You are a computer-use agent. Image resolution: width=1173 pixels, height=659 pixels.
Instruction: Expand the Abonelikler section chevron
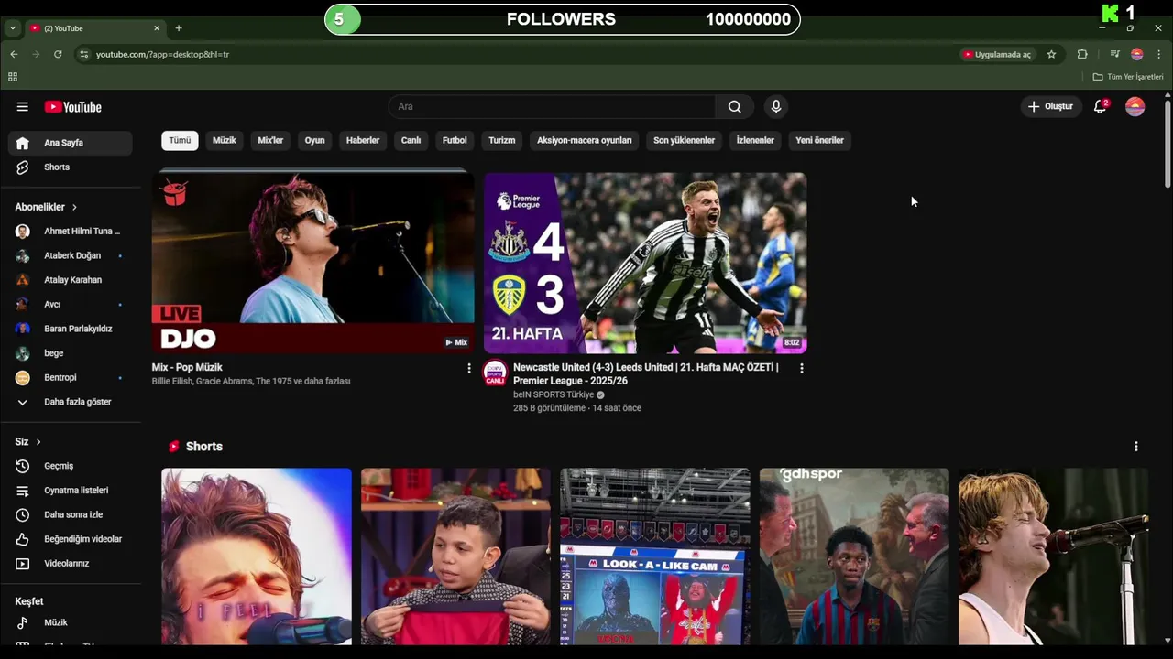pyautogui.click(x=74, y=207)
